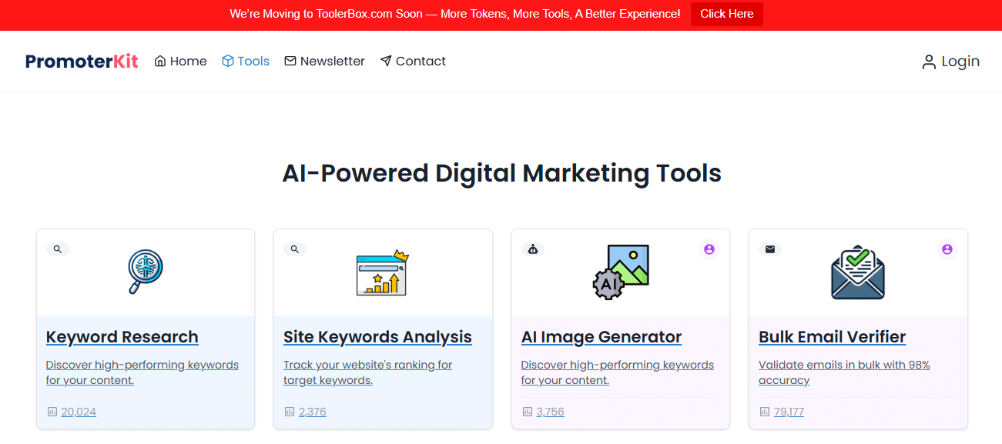Click the 79,177 usage count link
This screenshot has width=1002, height=444.
(x=788, y=412)
